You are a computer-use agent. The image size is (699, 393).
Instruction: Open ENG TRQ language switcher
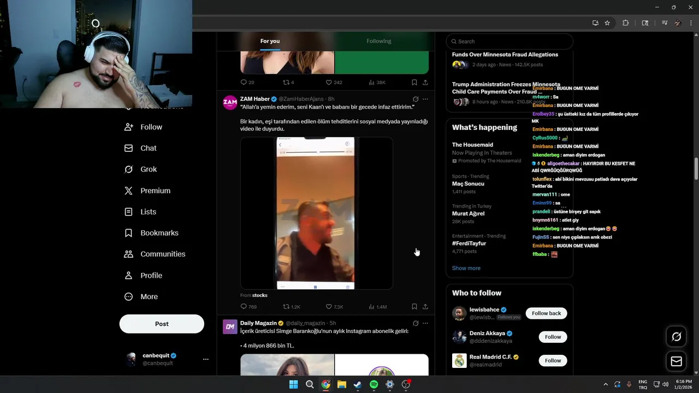coord(643,384)
